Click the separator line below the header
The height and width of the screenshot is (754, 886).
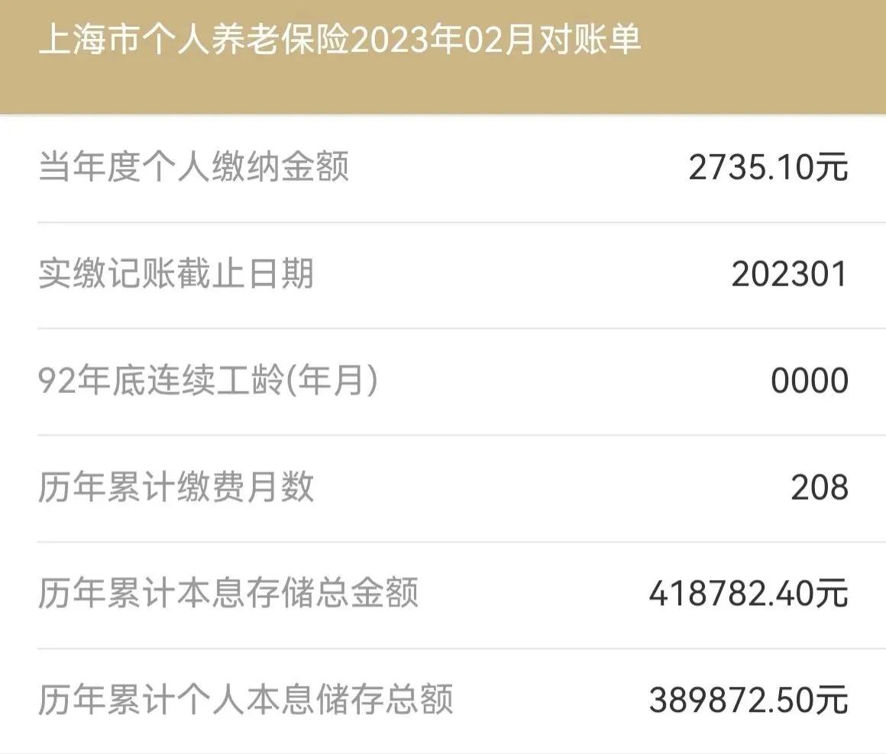(443, 114)
